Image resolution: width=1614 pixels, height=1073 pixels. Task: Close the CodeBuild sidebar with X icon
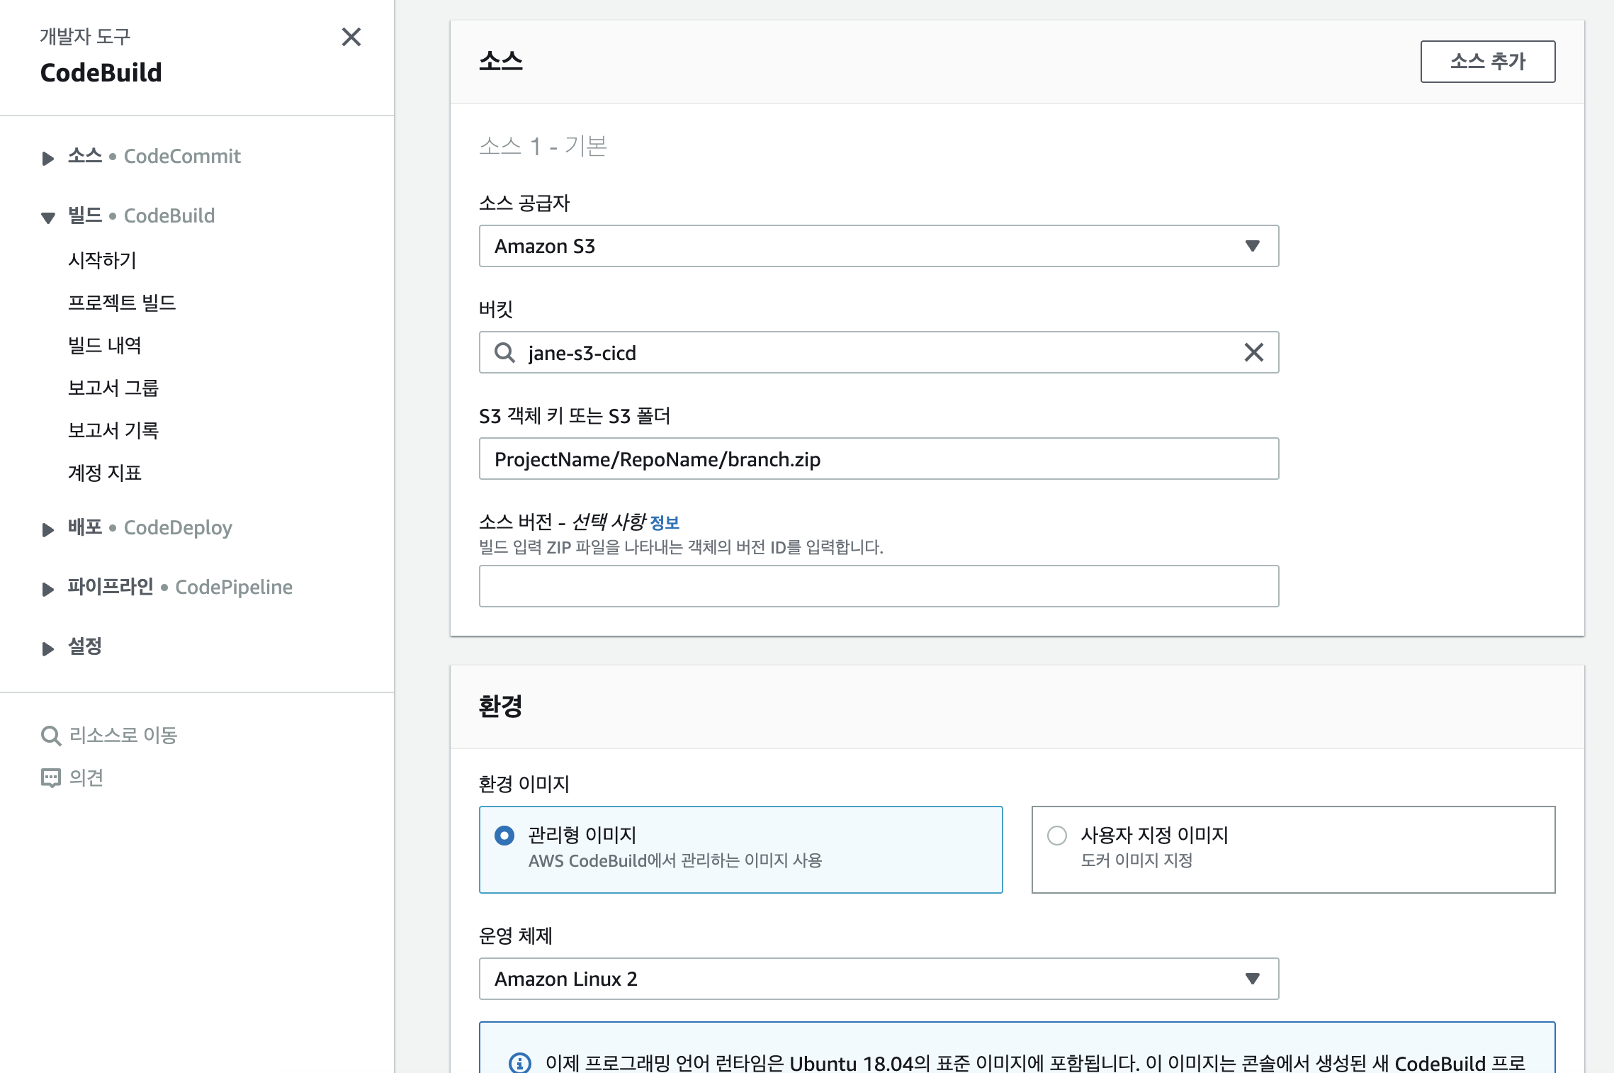coord(351,37)
